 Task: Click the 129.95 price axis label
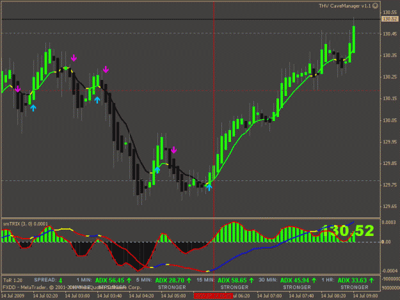(x=390, y=142)
